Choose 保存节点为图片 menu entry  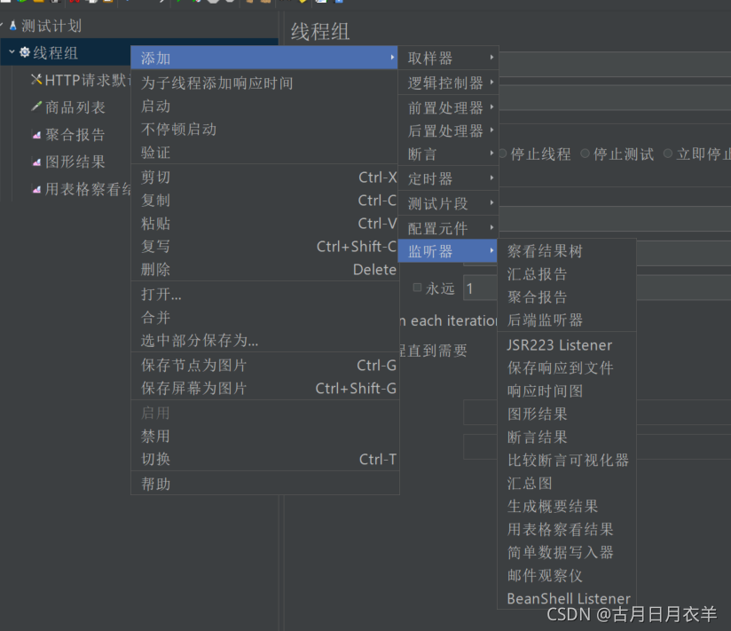coord(264,365)
